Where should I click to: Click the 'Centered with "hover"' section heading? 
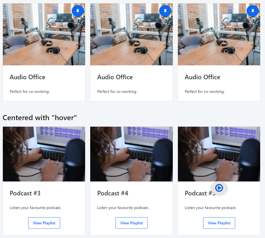(40, 118)
